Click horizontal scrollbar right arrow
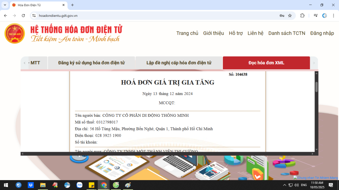Image resolution: width=339 pixels, height=190 pixels. (x=313, y=154)
